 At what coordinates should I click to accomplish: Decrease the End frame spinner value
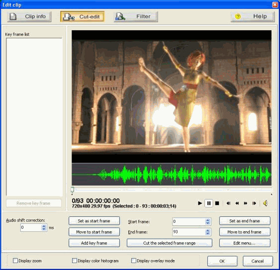click(207, 233)
